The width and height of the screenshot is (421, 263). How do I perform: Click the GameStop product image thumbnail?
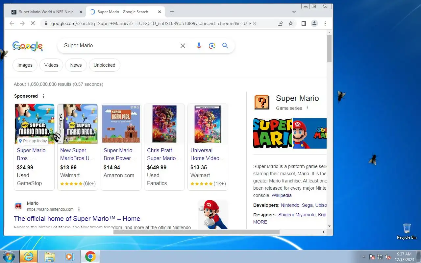tap(35, 124)
